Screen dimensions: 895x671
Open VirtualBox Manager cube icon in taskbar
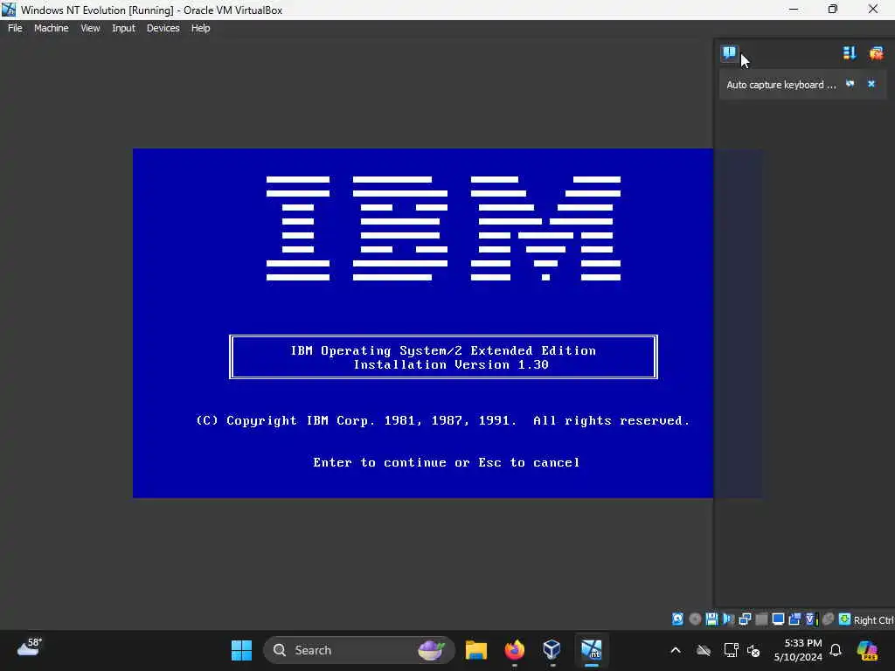tap(552, 650)
